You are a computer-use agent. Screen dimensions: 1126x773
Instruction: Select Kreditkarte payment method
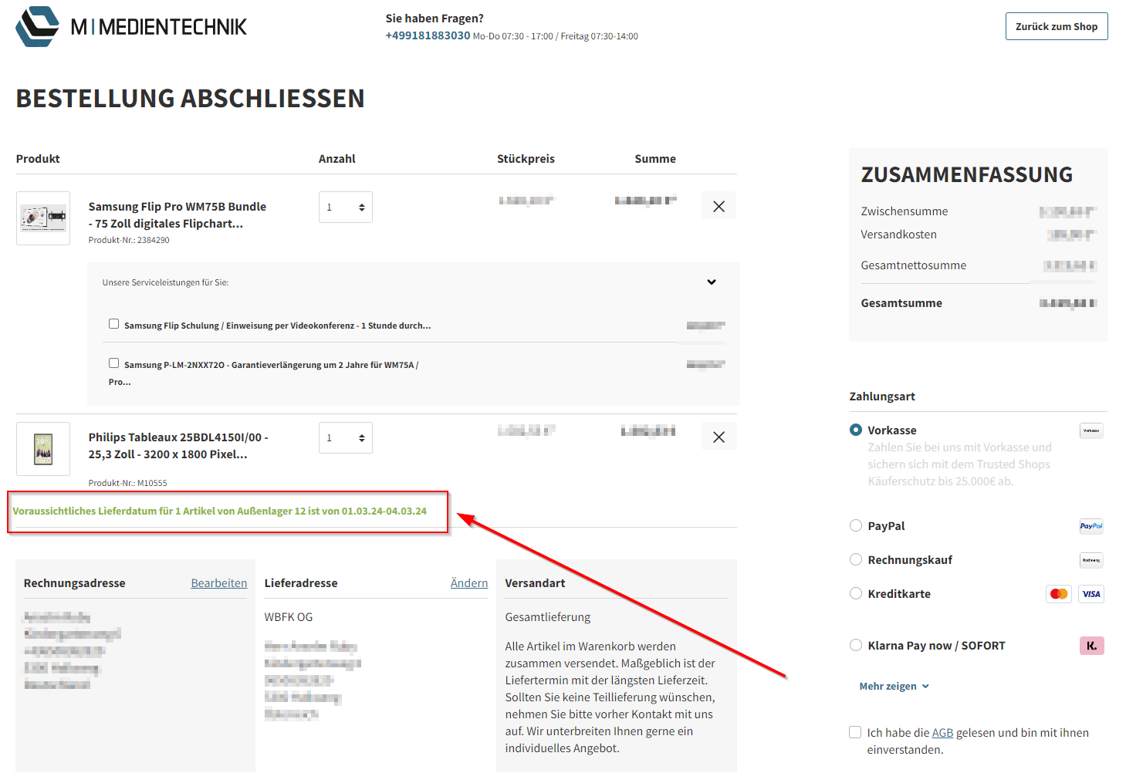click(856, 593)
